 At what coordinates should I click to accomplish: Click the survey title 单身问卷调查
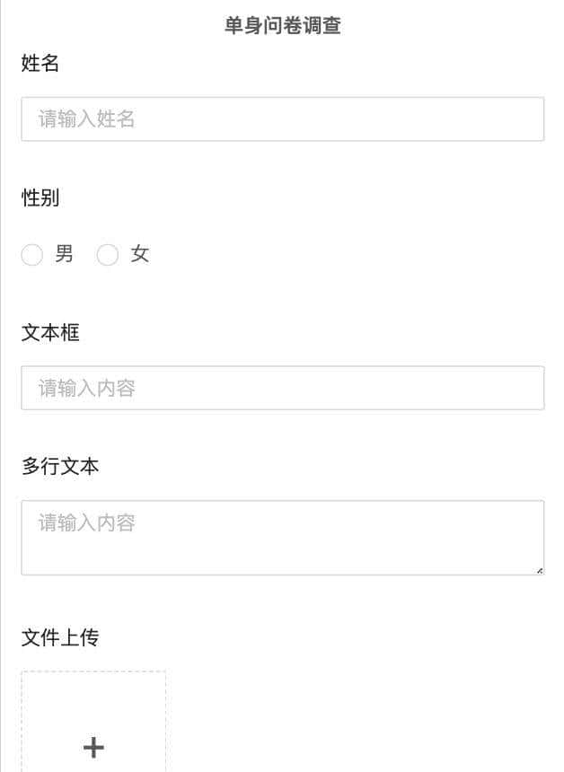(x=281, y=24)
